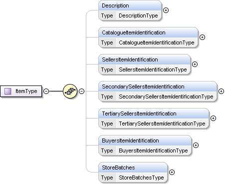Viewport: 225px width, 185px height.
Task: Expand the CatalogueItemIdentification element
Action: tap(202, 37)
